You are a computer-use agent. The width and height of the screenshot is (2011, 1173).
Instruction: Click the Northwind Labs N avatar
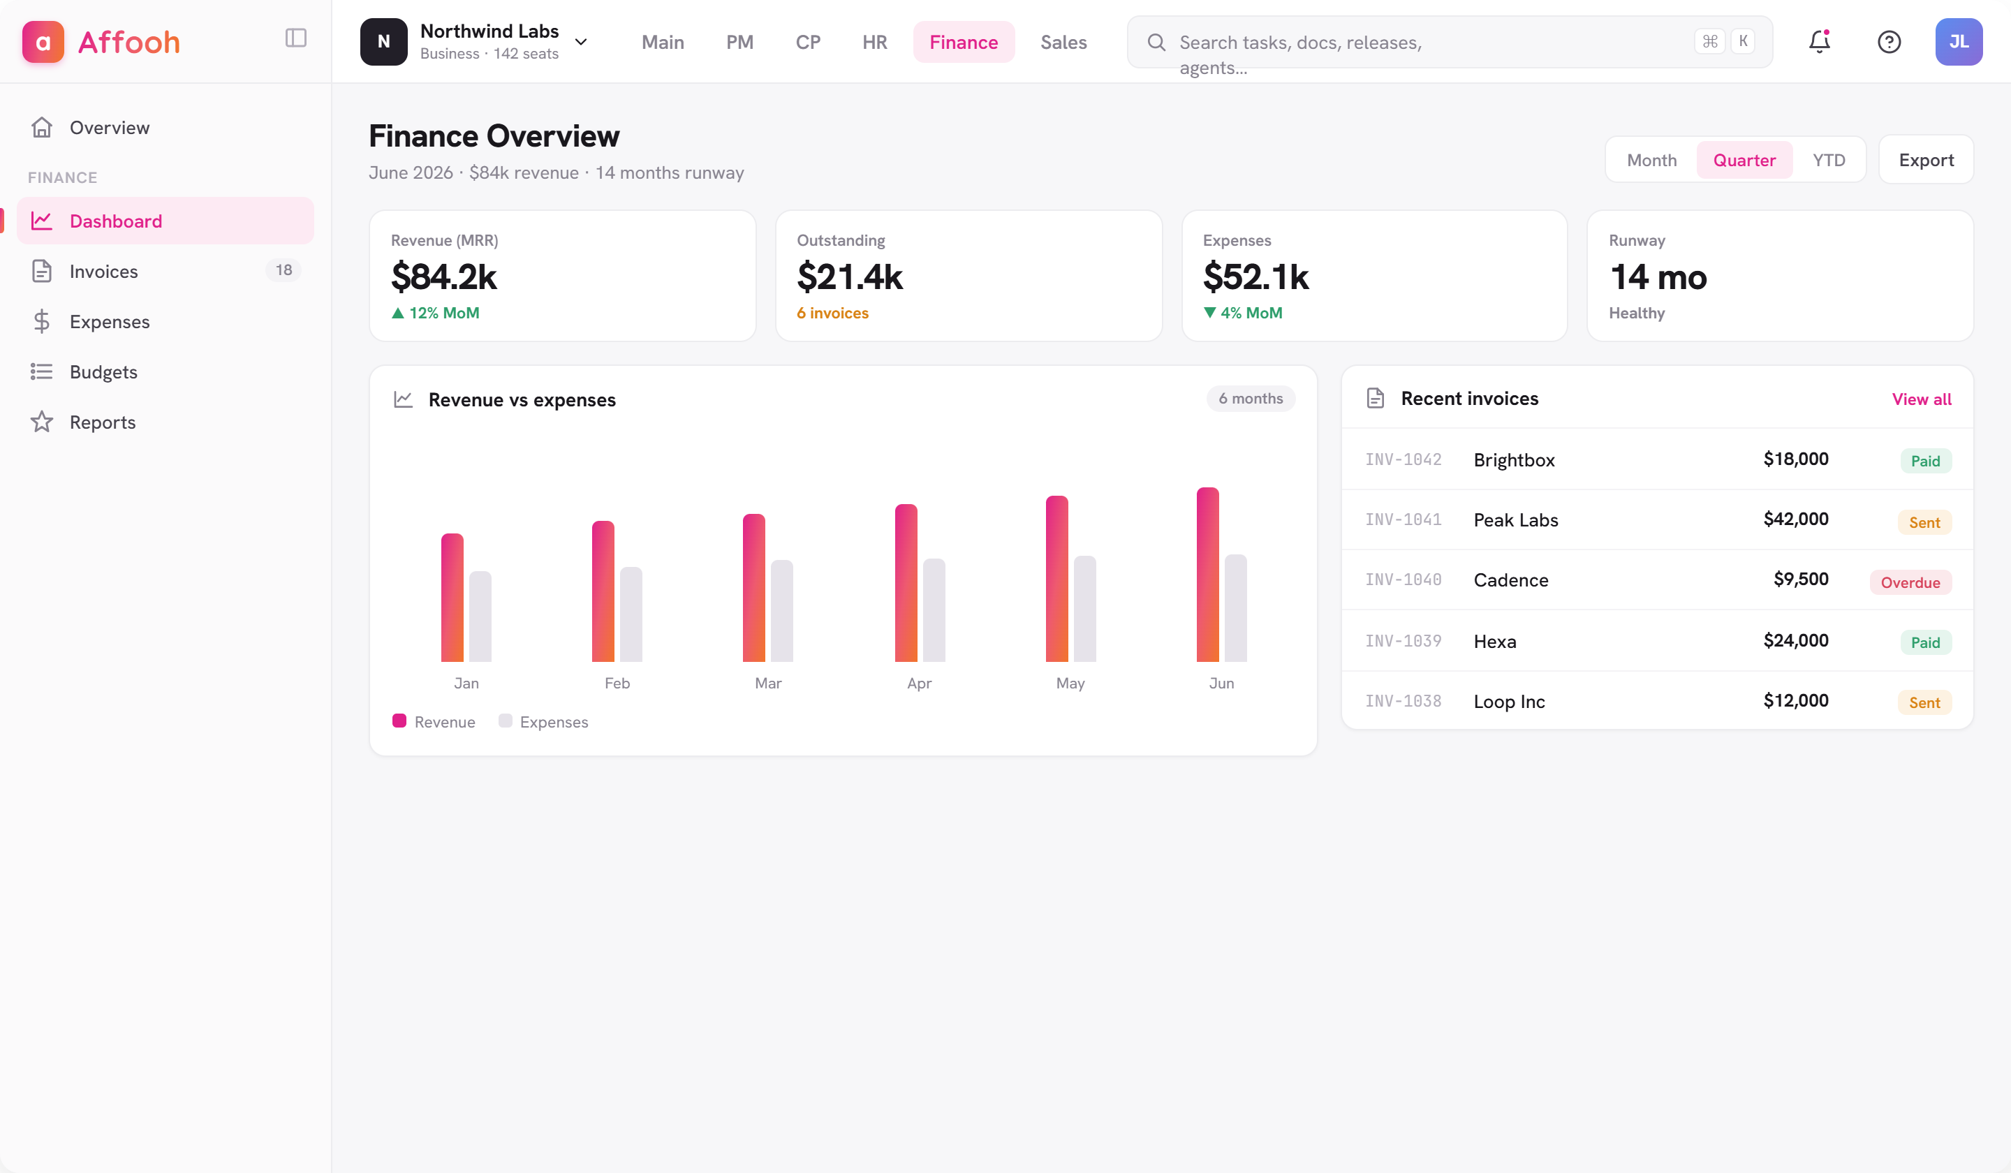(x=384, y=41)
